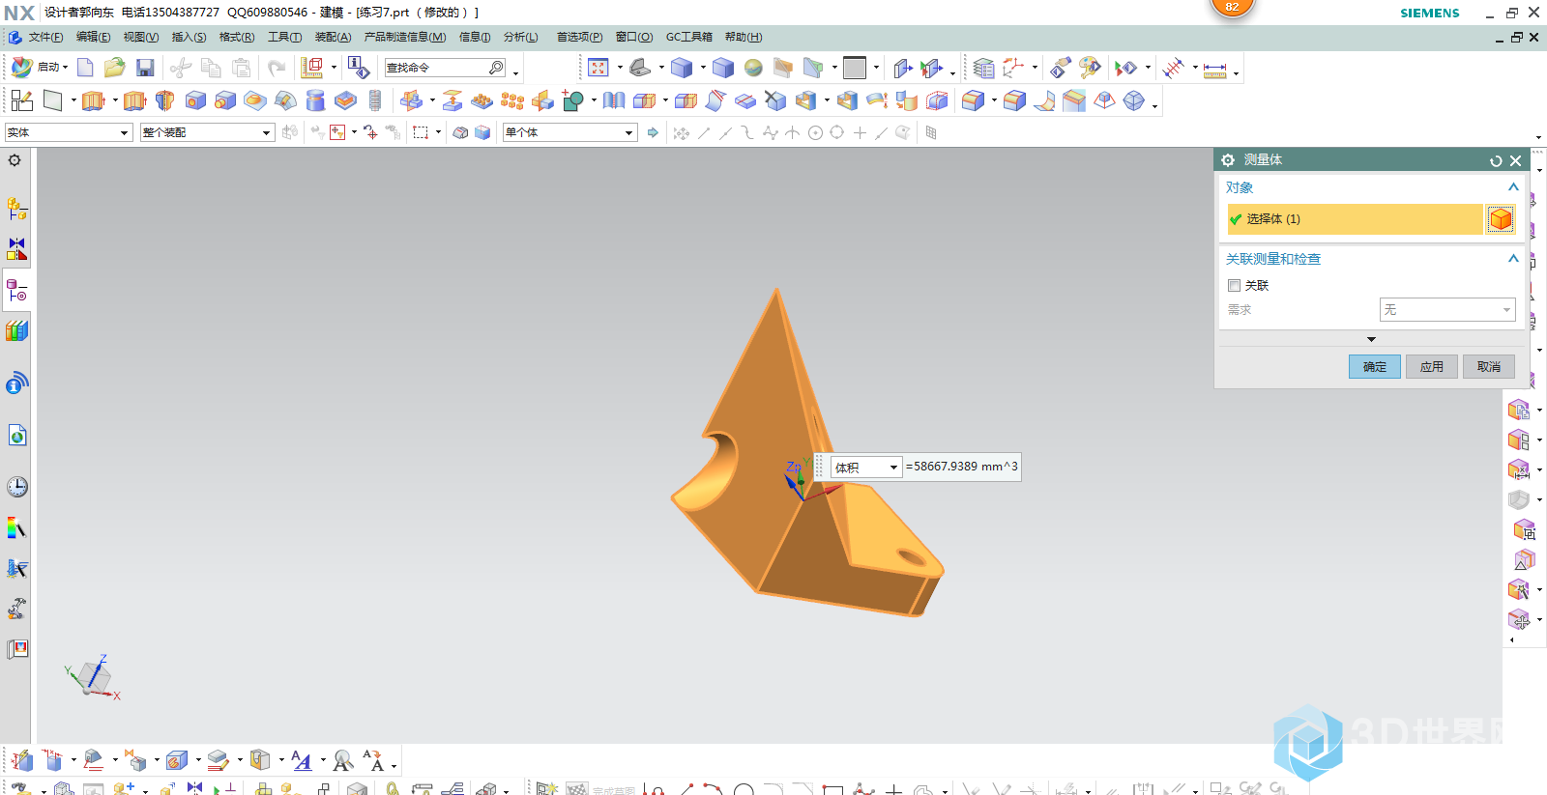Open the 需求 dropdown showing 无

tap(1447, 309)
